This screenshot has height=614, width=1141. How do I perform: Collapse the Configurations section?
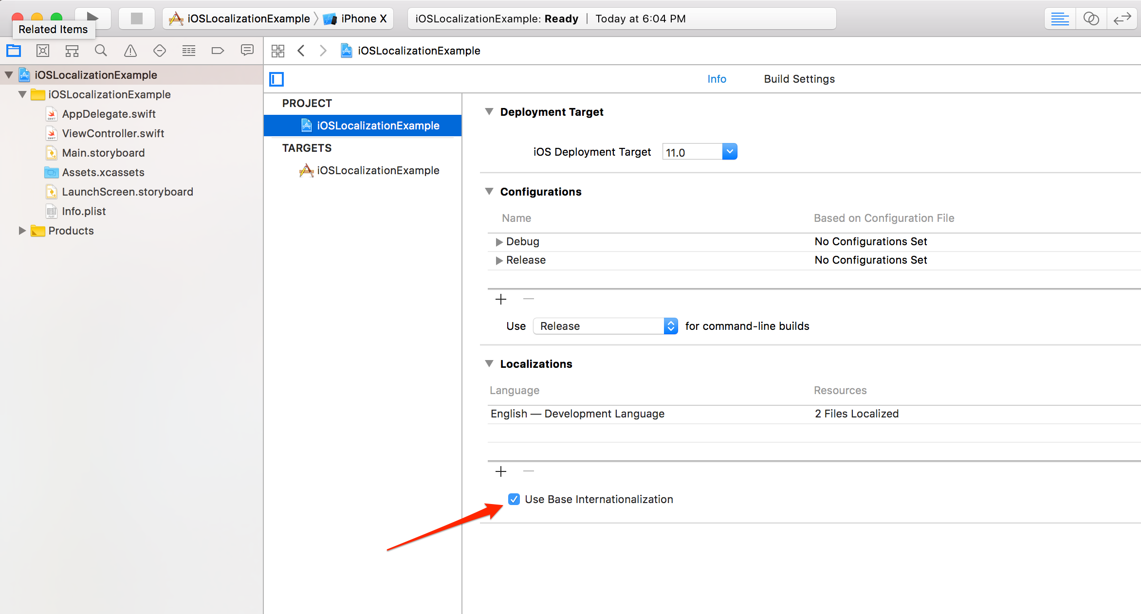pyautogui.click(x=489, y=192)
